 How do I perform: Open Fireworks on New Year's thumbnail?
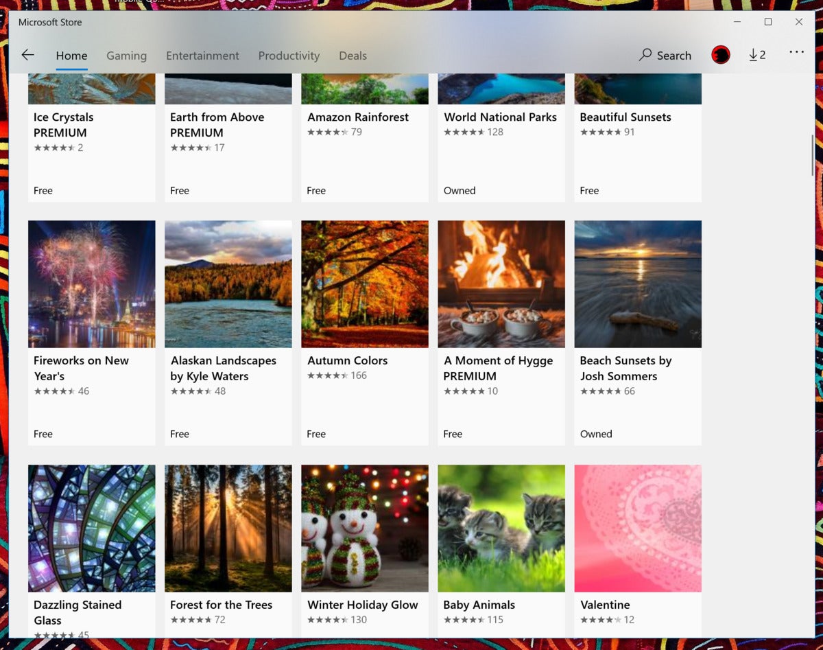pos(92,284)
